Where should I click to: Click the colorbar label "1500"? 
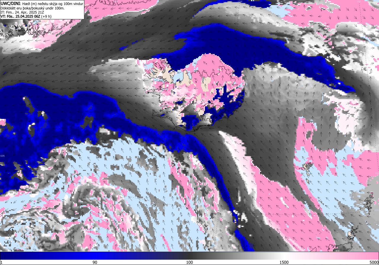pos(284,262)
